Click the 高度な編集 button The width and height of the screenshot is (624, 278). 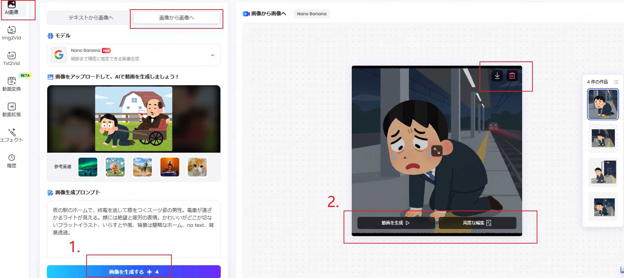[x=477, y=223]
